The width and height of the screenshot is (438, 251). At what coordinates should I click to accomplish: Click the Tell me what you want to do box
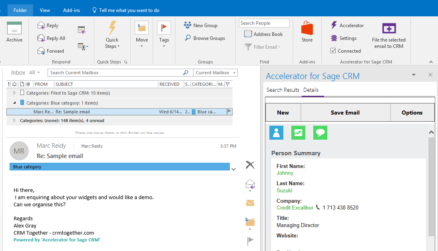(x=126, y=10)
